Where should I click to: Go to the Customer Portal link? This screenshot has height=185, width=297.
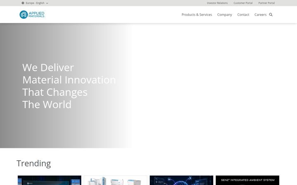[243, 3]
